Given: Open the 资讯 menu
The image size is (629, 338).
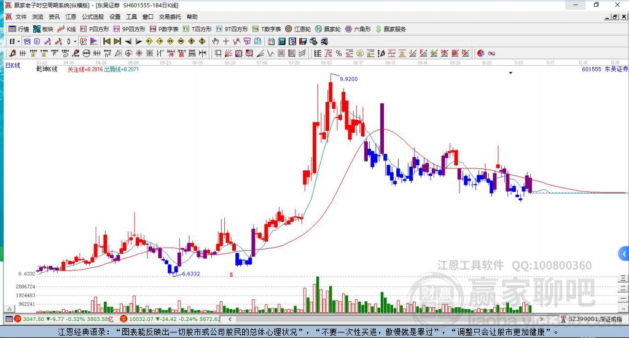Looking at the screenshot, I should (54, 17).
